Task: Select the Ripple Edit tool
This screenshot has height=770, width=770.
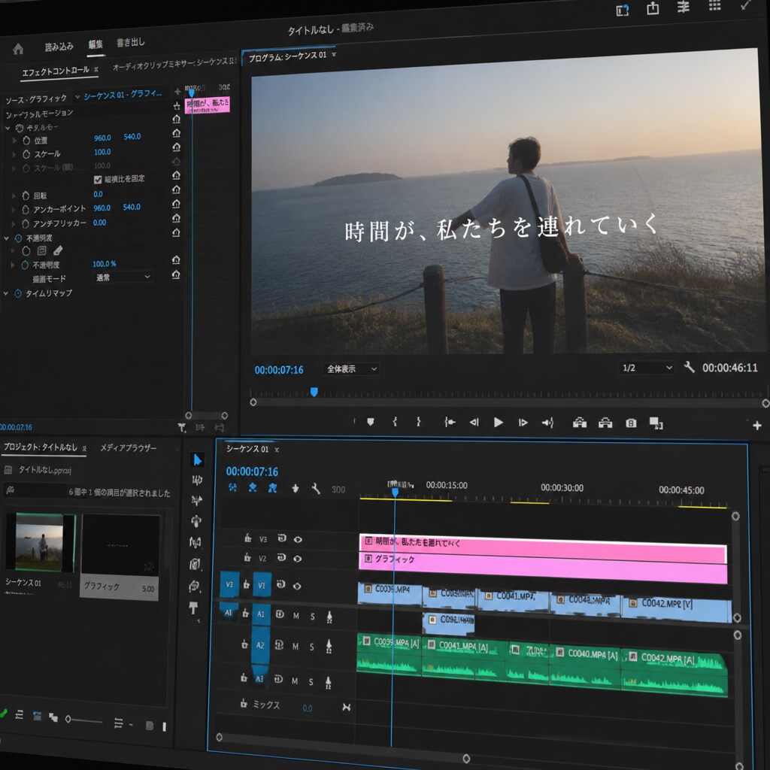Action: pyautogui.click(x=196, y=500)
